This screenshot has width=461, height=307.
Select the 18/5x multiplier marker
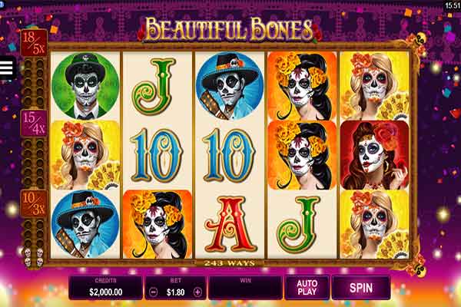pyautogui.click(x=34, y=43)
